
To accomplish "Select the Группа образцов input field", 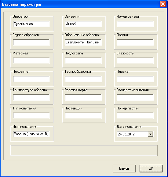I will coord(31,42).
